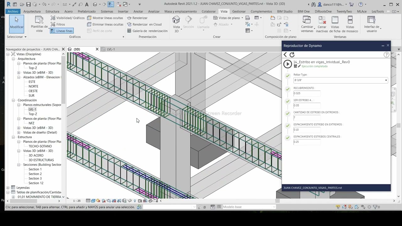Viewport: 402px width, 226px height.
Task: Click Cambiar ventanas button
Action: click(307, 24)
